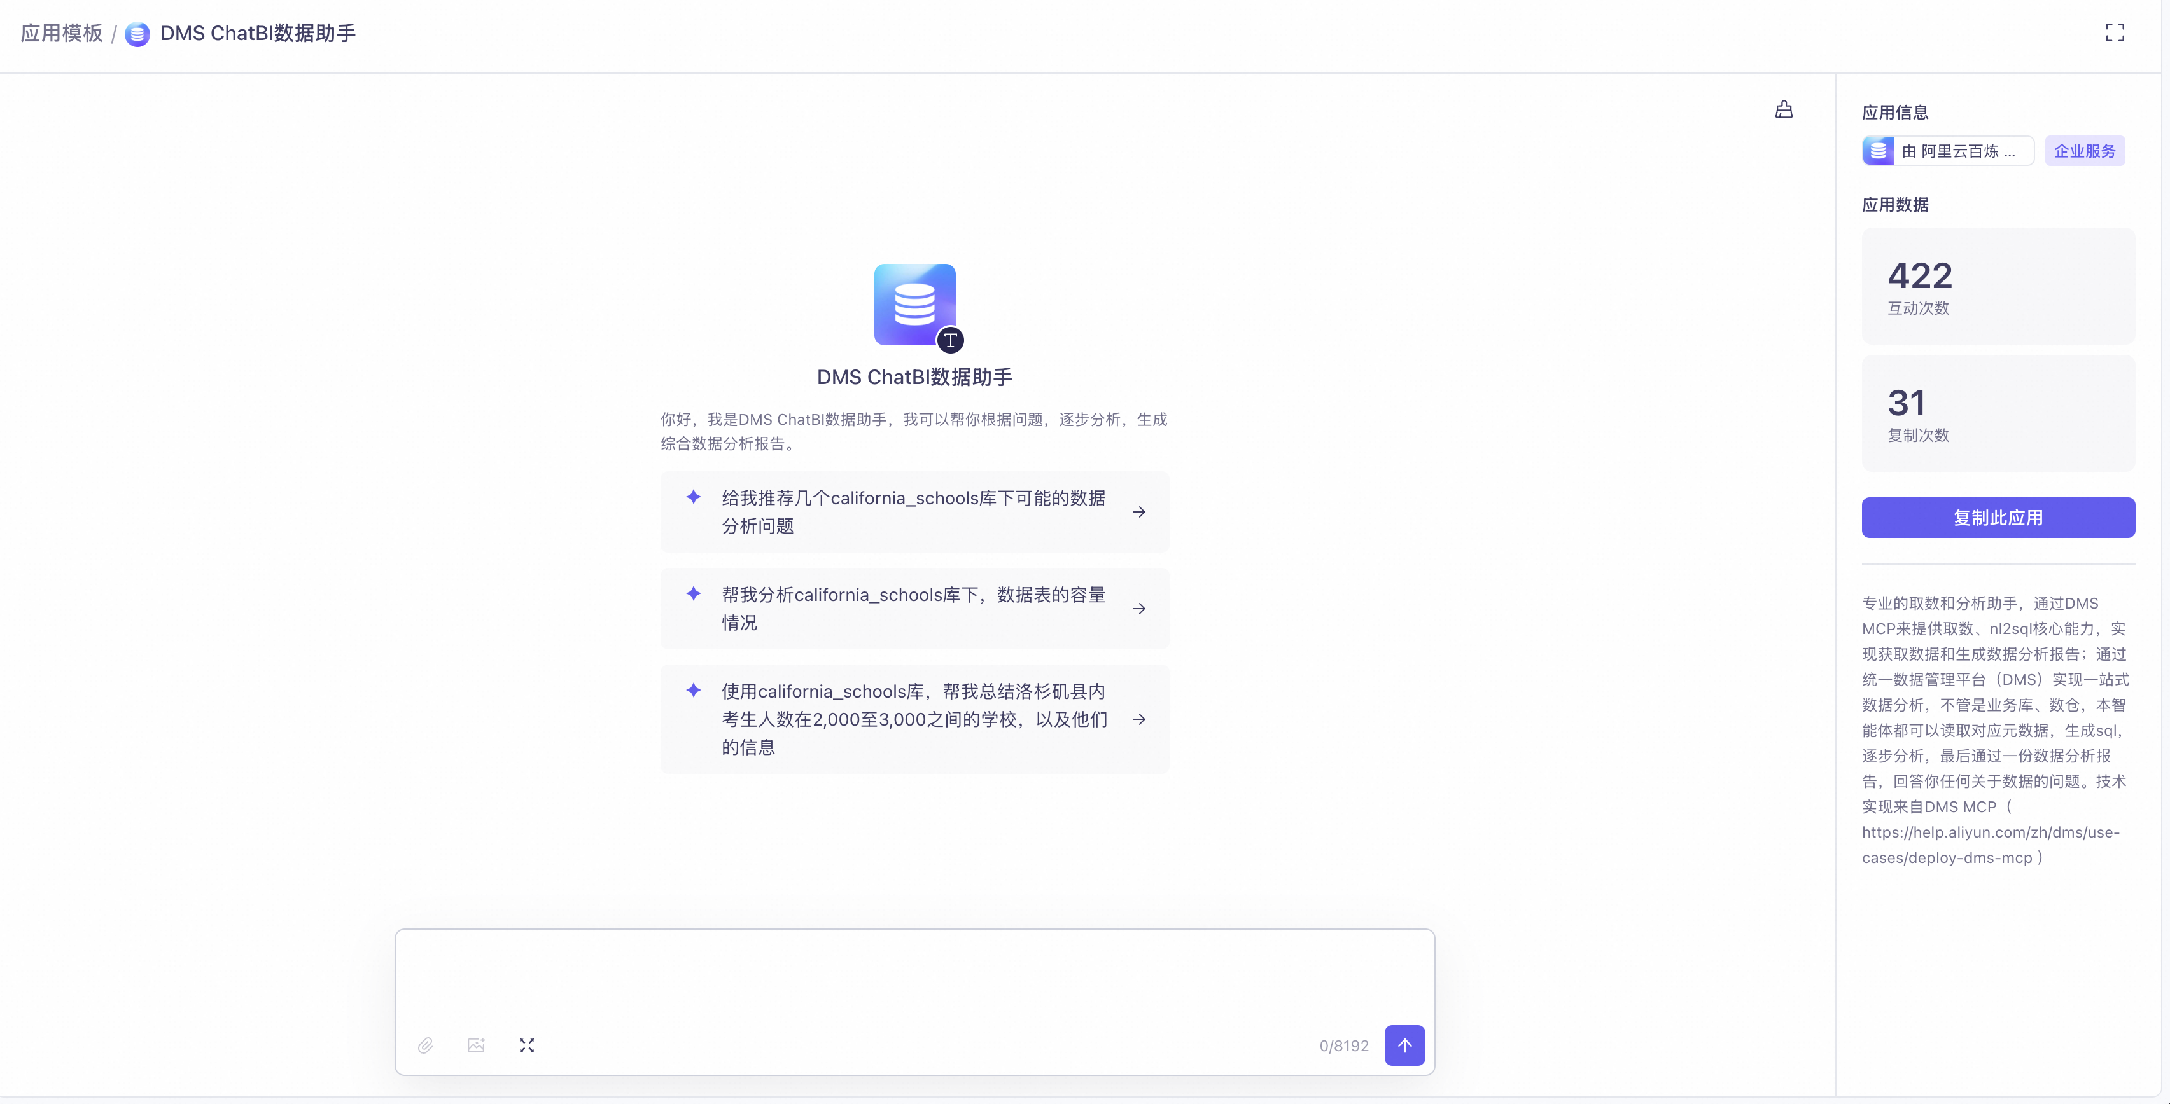
Task: Open arrow for table capacity analysis prompt
Action: point(1139,609)
